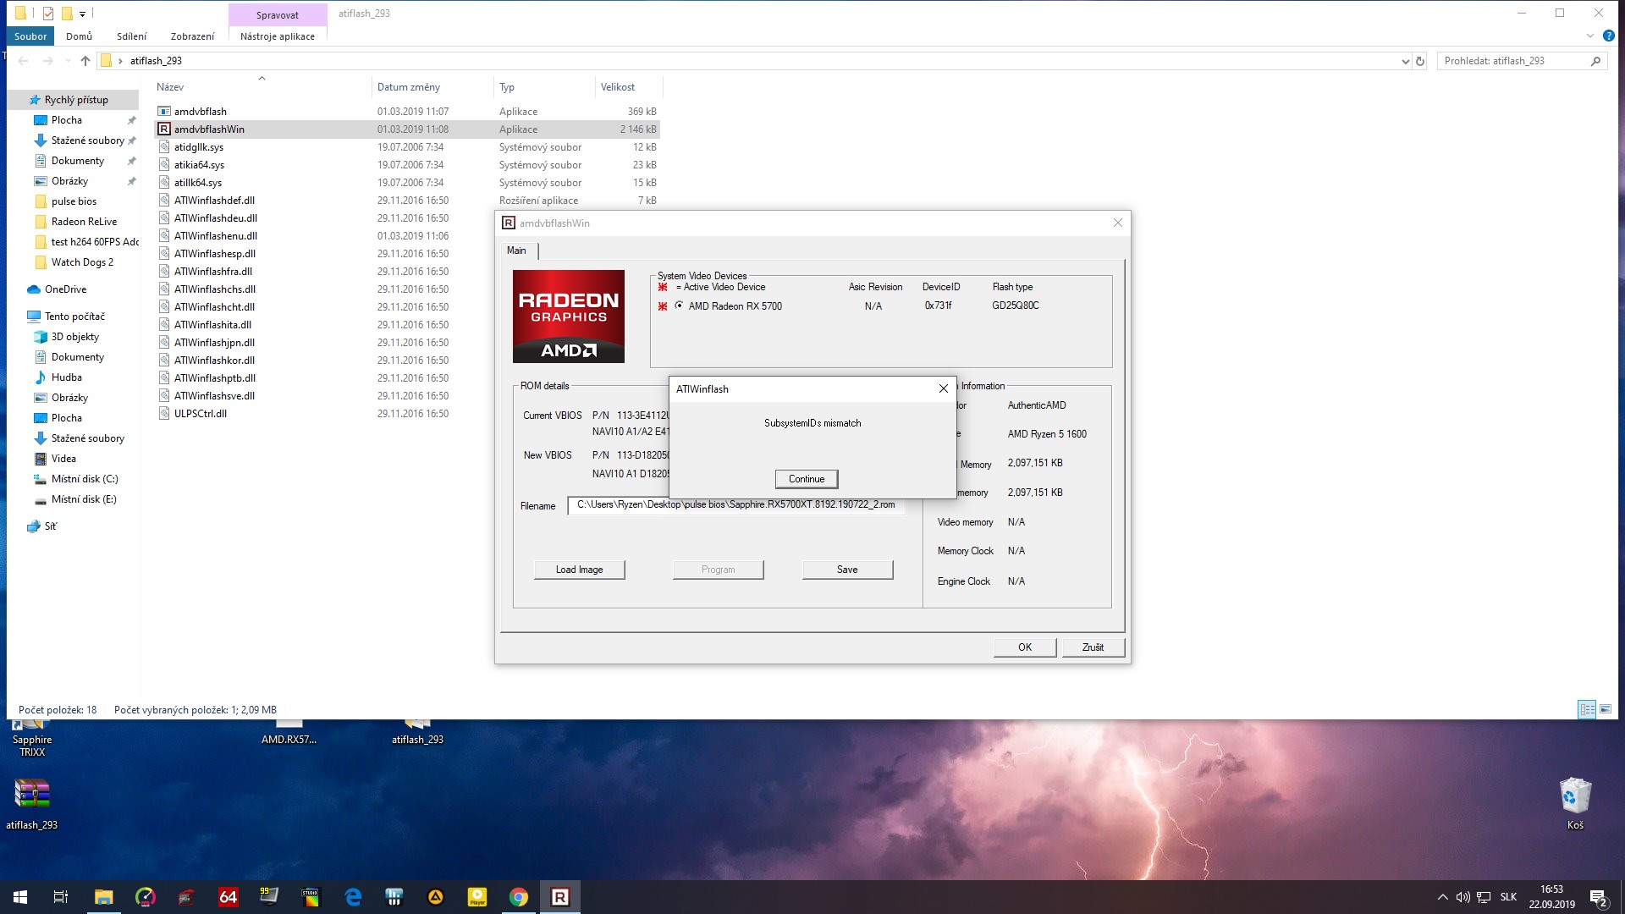The height and width of the screenshot is (914, 1625).
Task: Open Síť in navigation pane
Action: [50, 526]
